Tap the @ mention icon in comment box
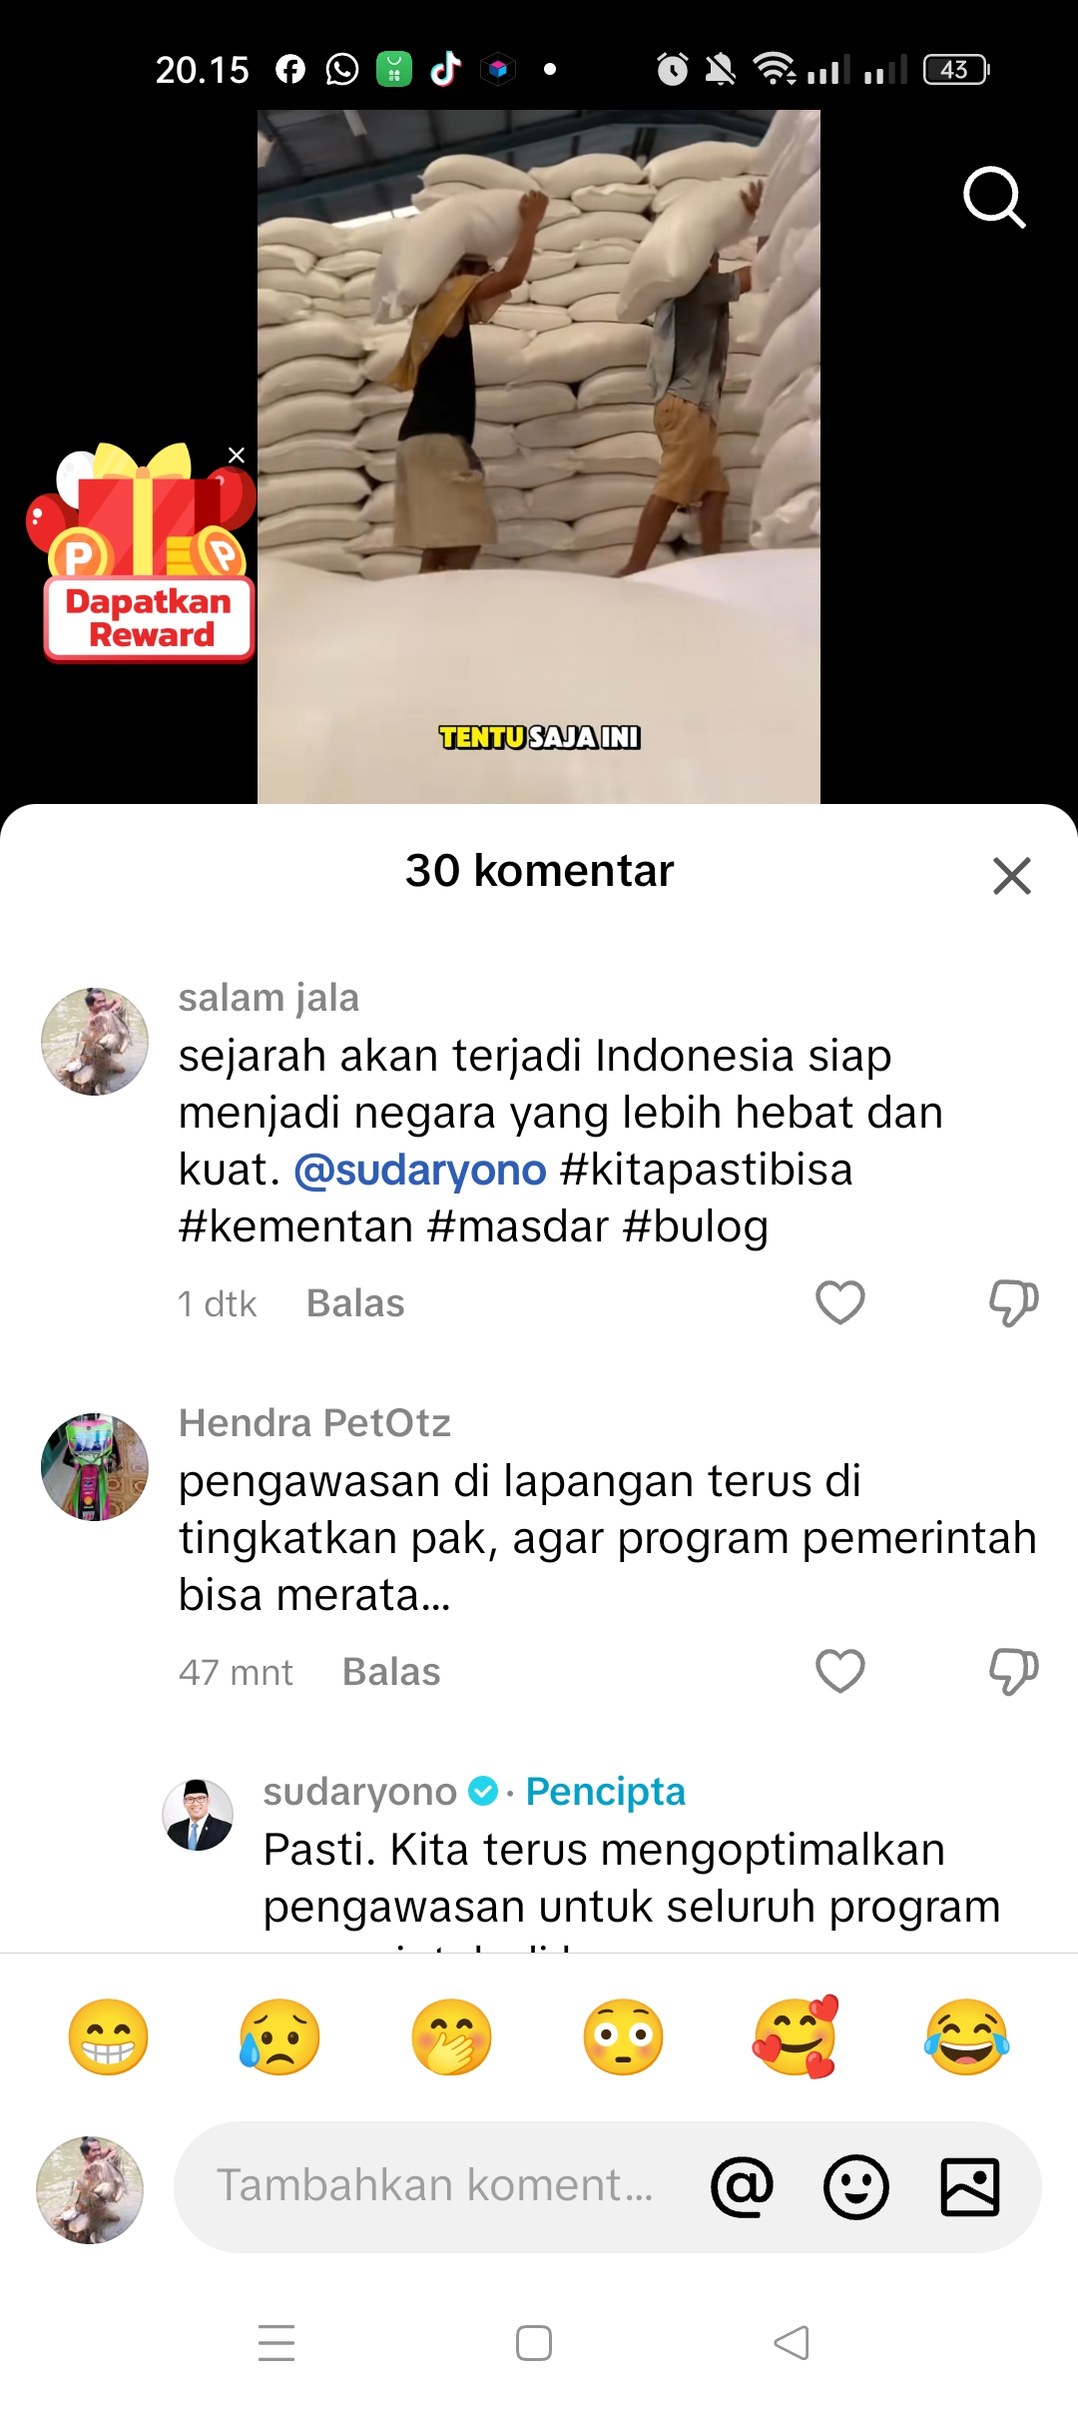This screenshot has height=2409, width=1078. [742, 2187]
